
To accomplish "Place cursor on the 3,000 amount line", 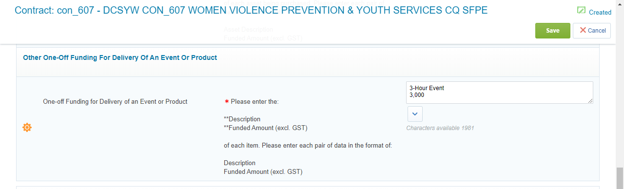I will coord(417,95).
